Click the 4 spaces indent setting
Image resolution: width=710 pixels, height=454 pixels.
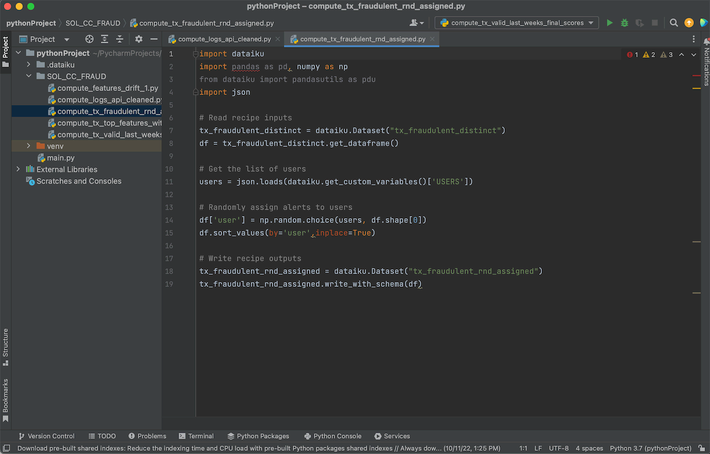[x=589, y=448]
